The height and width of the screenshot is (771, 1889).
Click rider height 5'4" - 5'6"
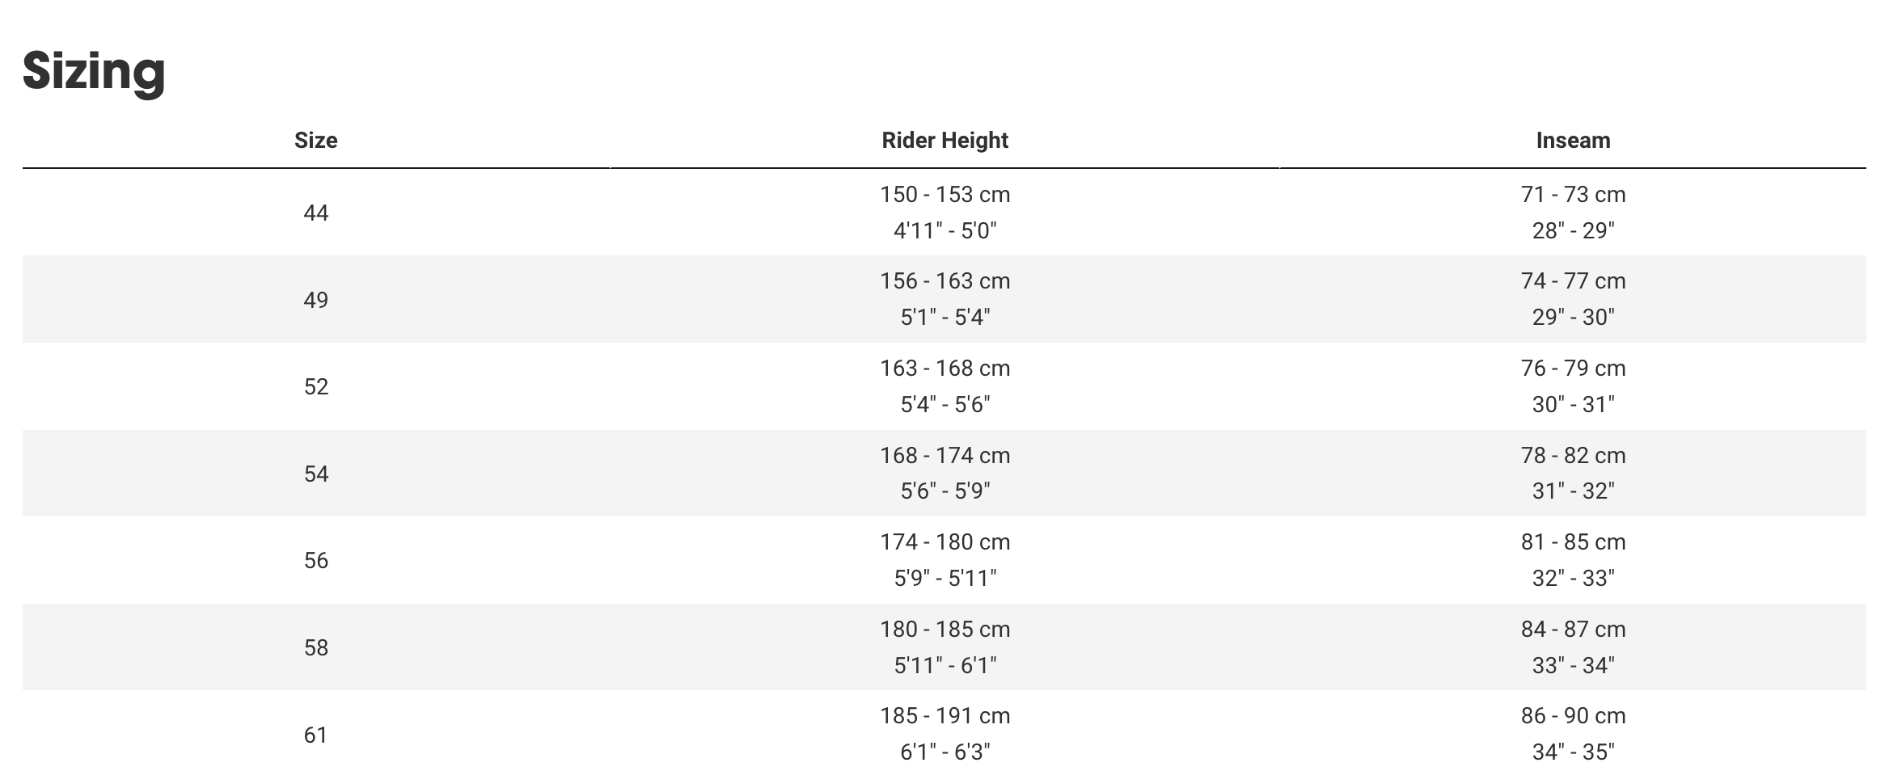point(944,404)
